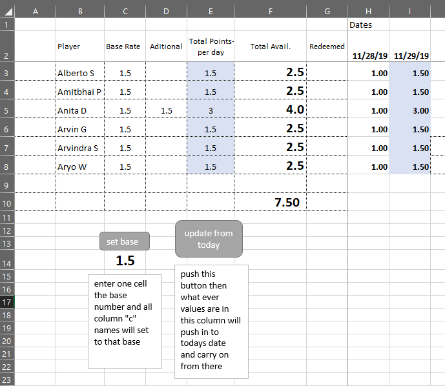Click Alberto S's Total Avail. 2.5
Image resolution: width=445 pixels, height=386 pixels.
[271, 71]
